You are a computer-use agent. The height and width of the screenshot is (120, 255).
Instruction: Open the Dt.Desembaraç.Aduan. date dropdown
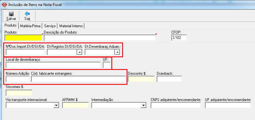coord(117,52)
